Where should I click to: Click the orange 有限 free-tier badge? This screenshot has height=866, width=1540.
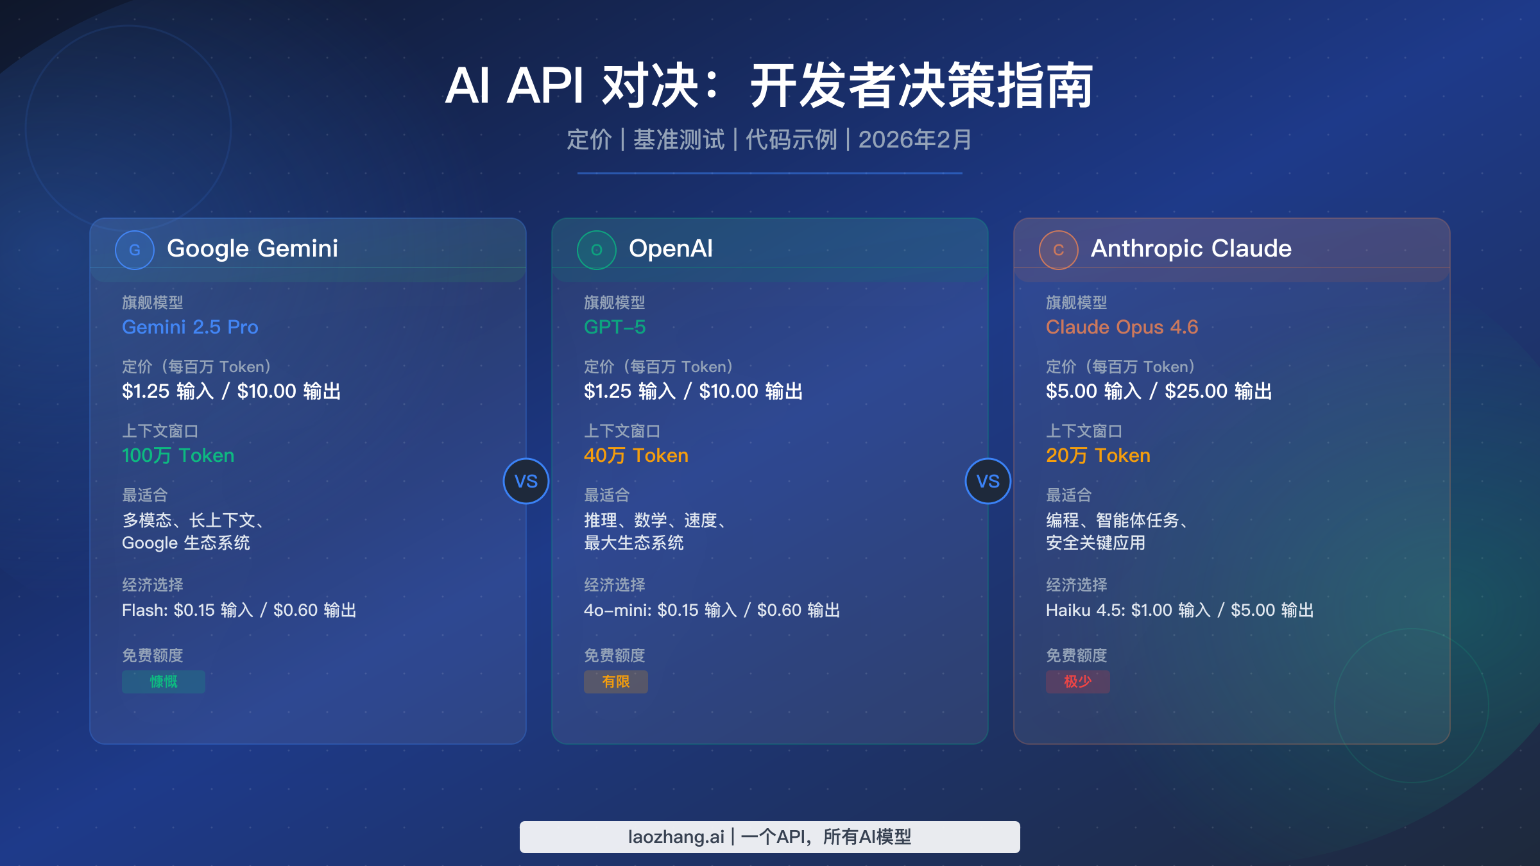pos(616,681)
